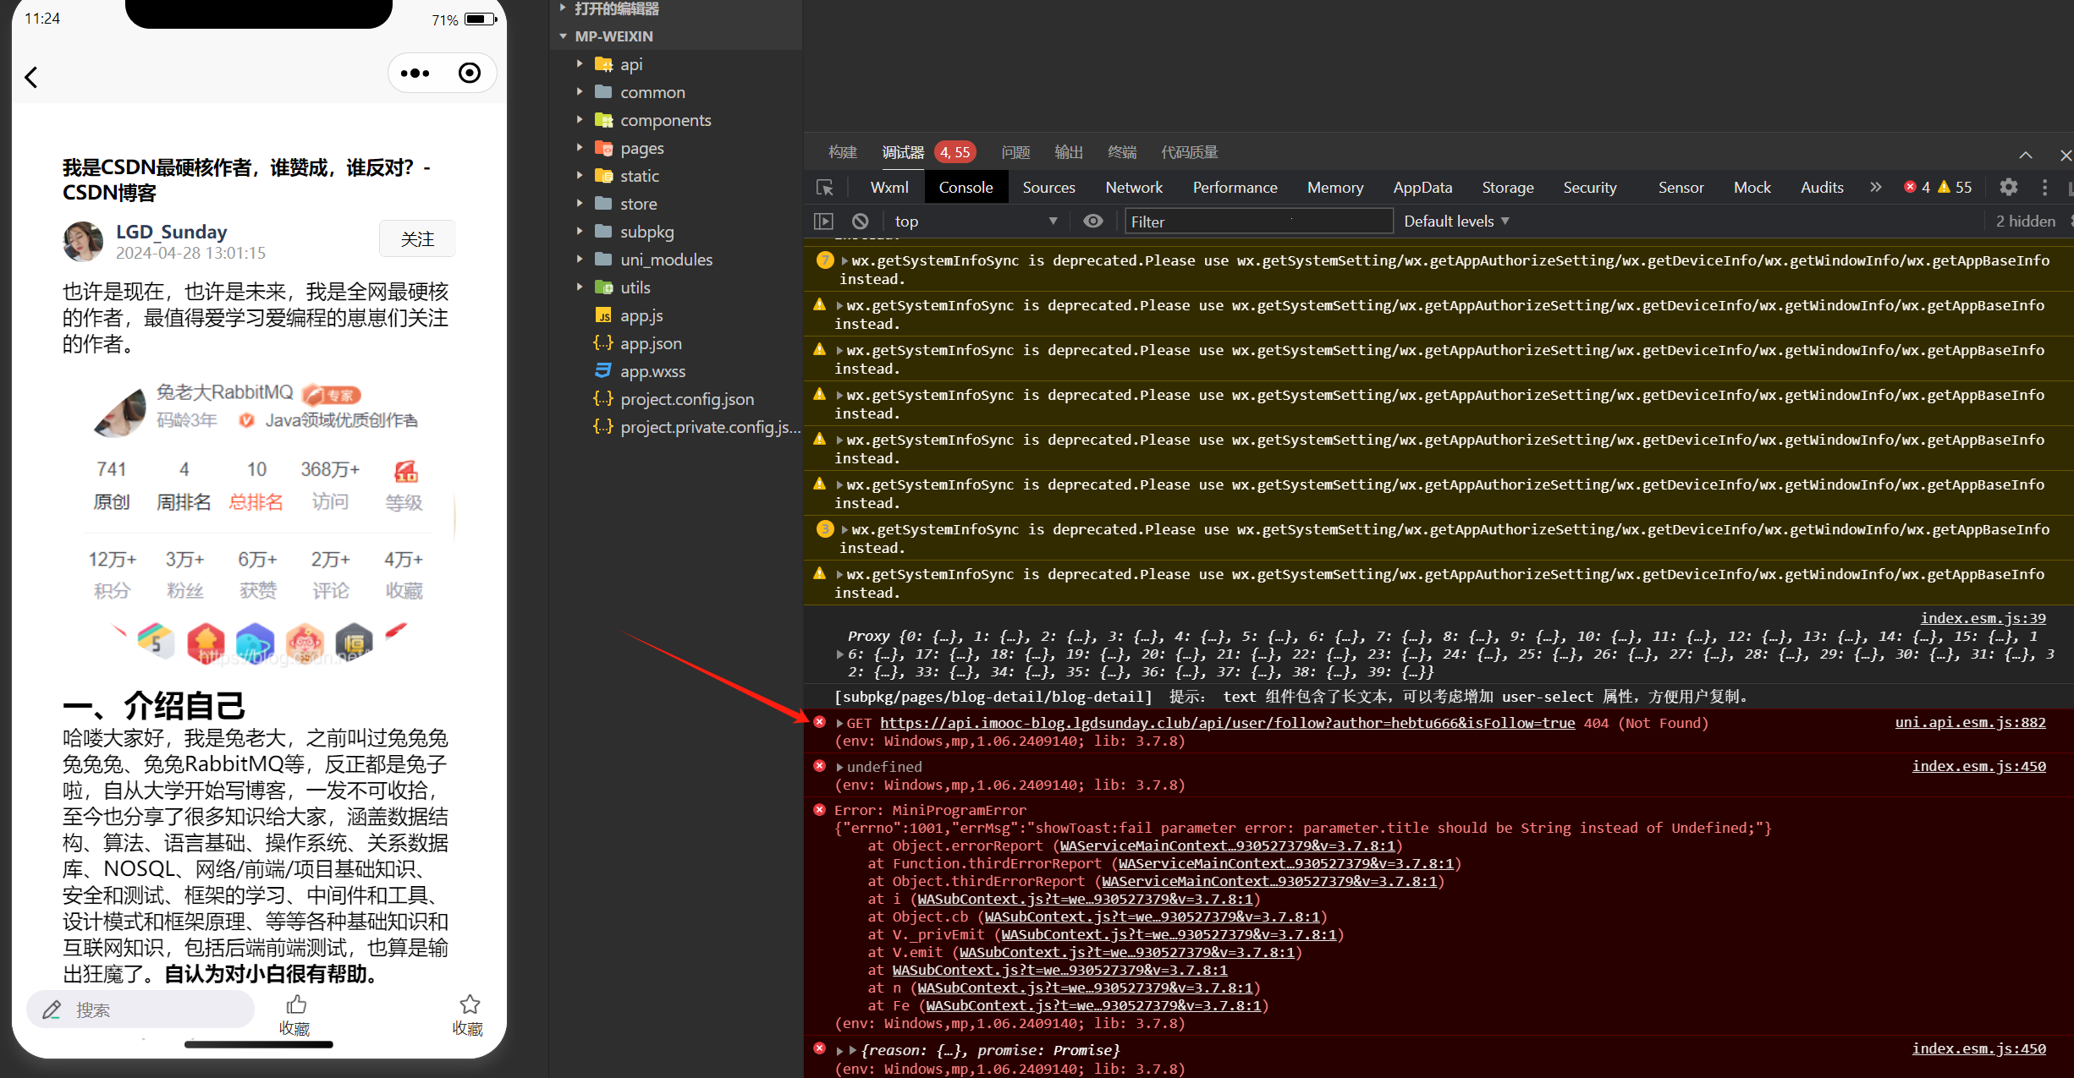
Task: Expand the GET 404 error entry
Action: [840, 723]
